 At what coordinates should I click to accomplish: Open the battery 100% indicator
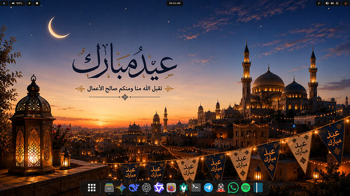point(17,4)
